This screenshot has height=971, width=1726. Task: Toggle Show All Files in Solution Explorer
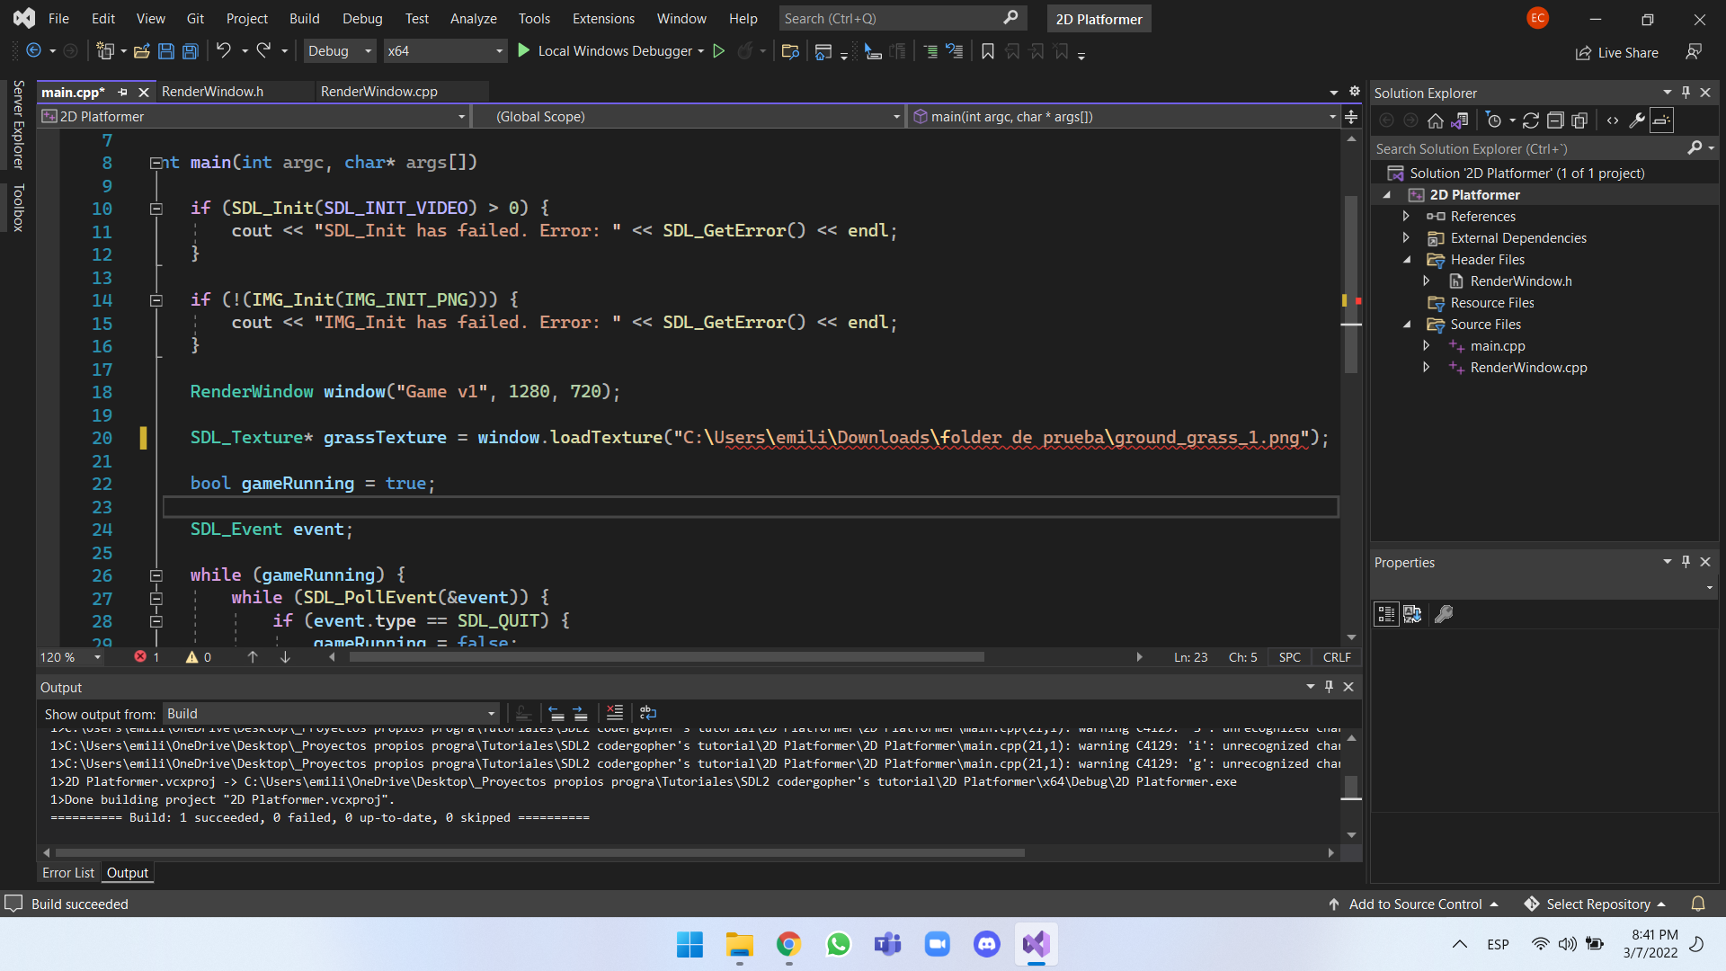click(1579, 120)
